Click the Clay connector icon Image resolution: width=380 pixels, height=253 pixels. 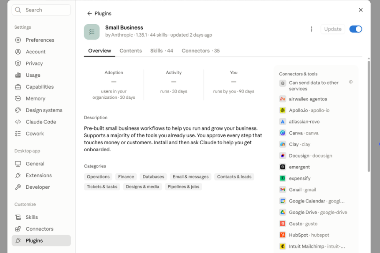click(283, 144)
